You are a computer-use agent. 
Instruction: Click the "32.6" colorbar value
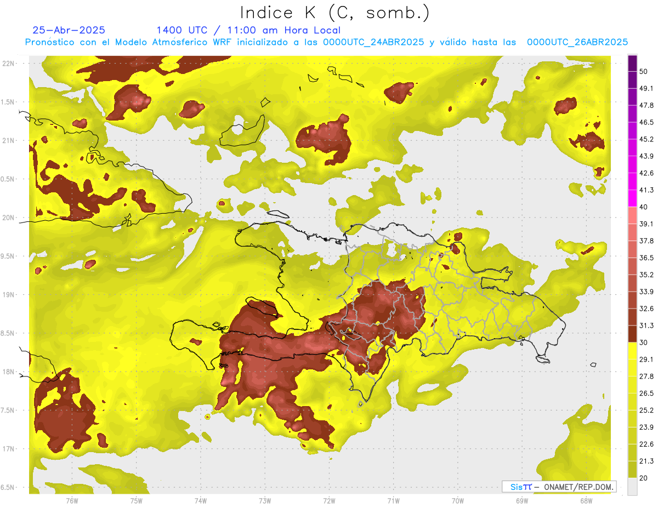point(646,309)
